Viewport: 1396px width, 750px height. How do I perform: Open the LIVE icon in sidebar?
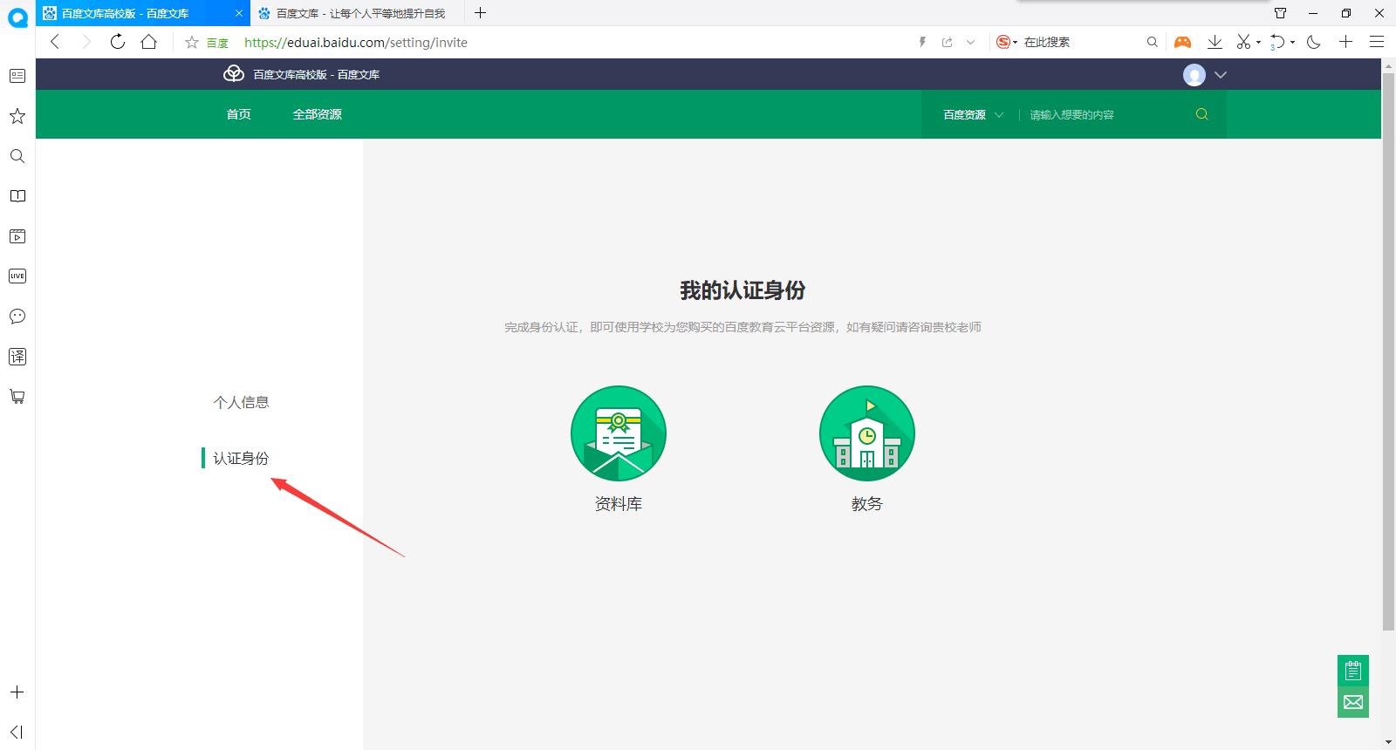point(17,276)
